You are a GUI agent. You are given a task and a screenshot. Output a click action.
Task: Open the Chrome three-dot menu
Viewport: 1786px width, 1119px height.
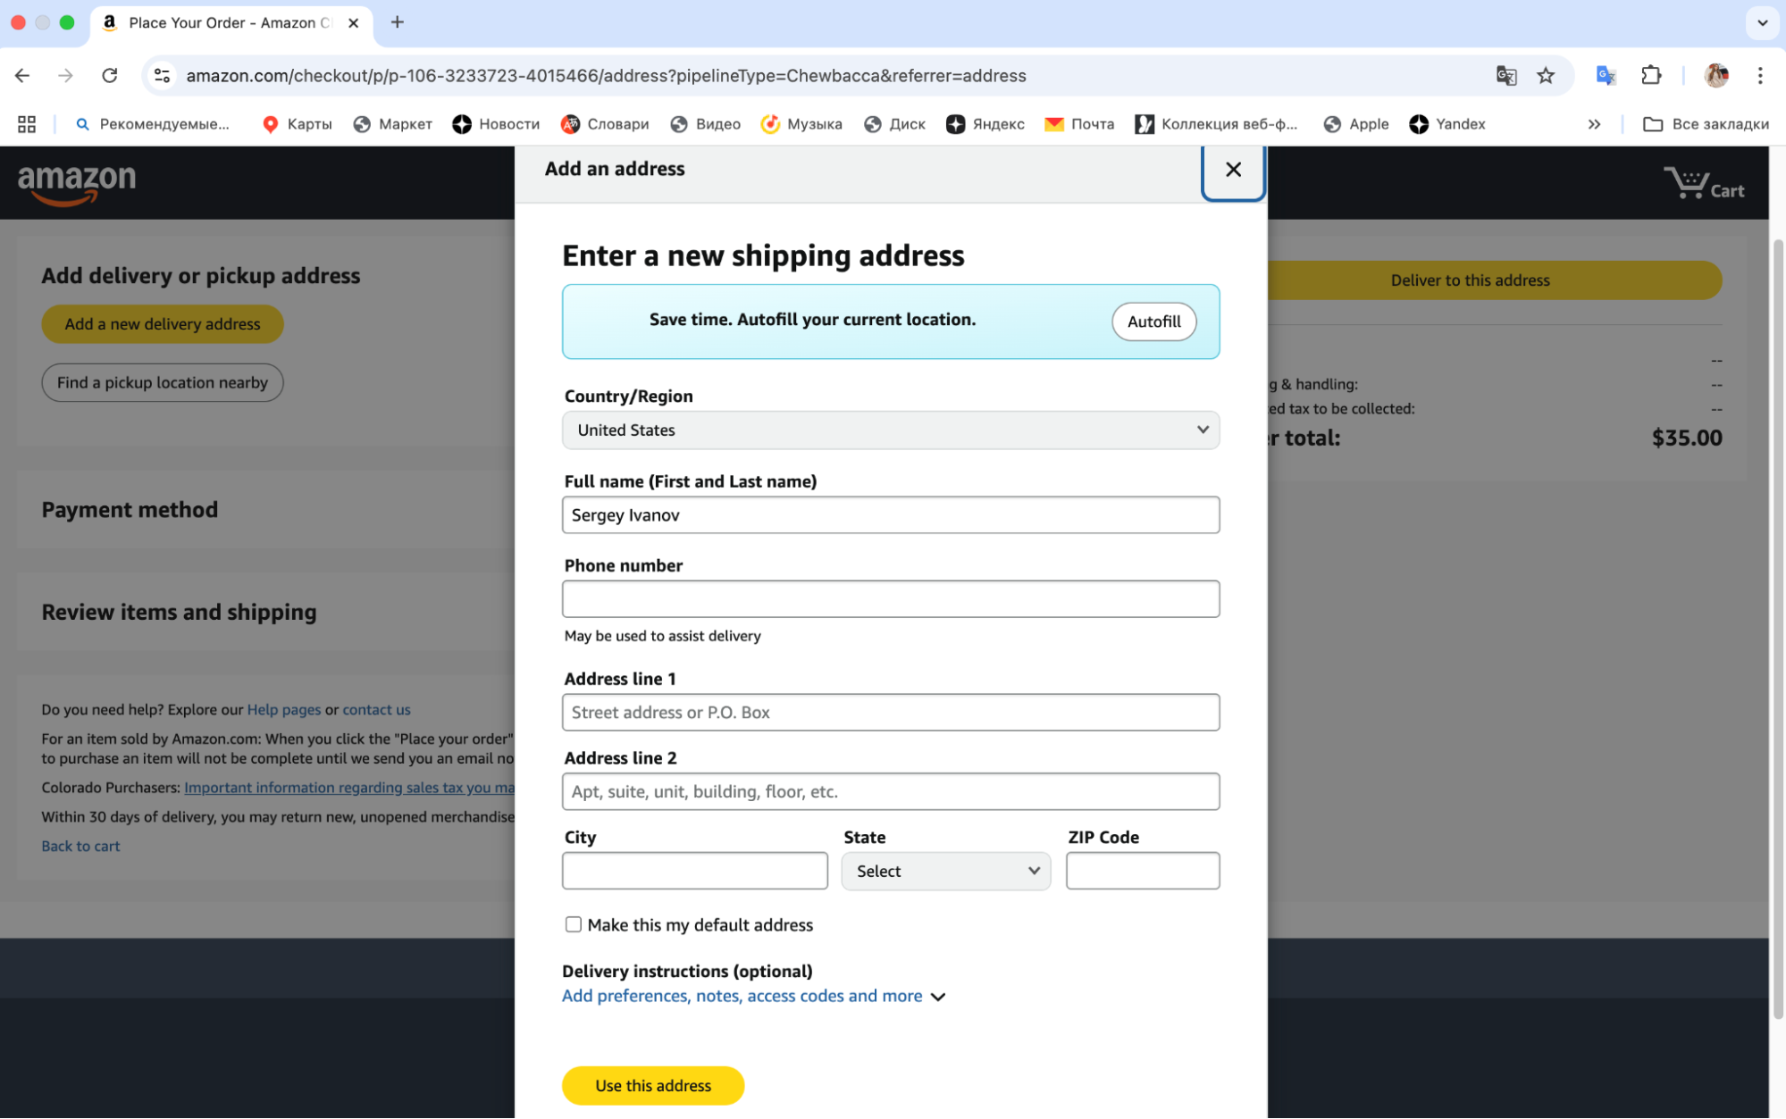point(1759,76)
